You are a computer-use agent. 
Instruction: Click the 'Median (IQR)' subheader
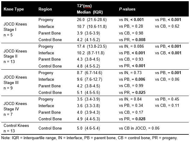[90, 12]
